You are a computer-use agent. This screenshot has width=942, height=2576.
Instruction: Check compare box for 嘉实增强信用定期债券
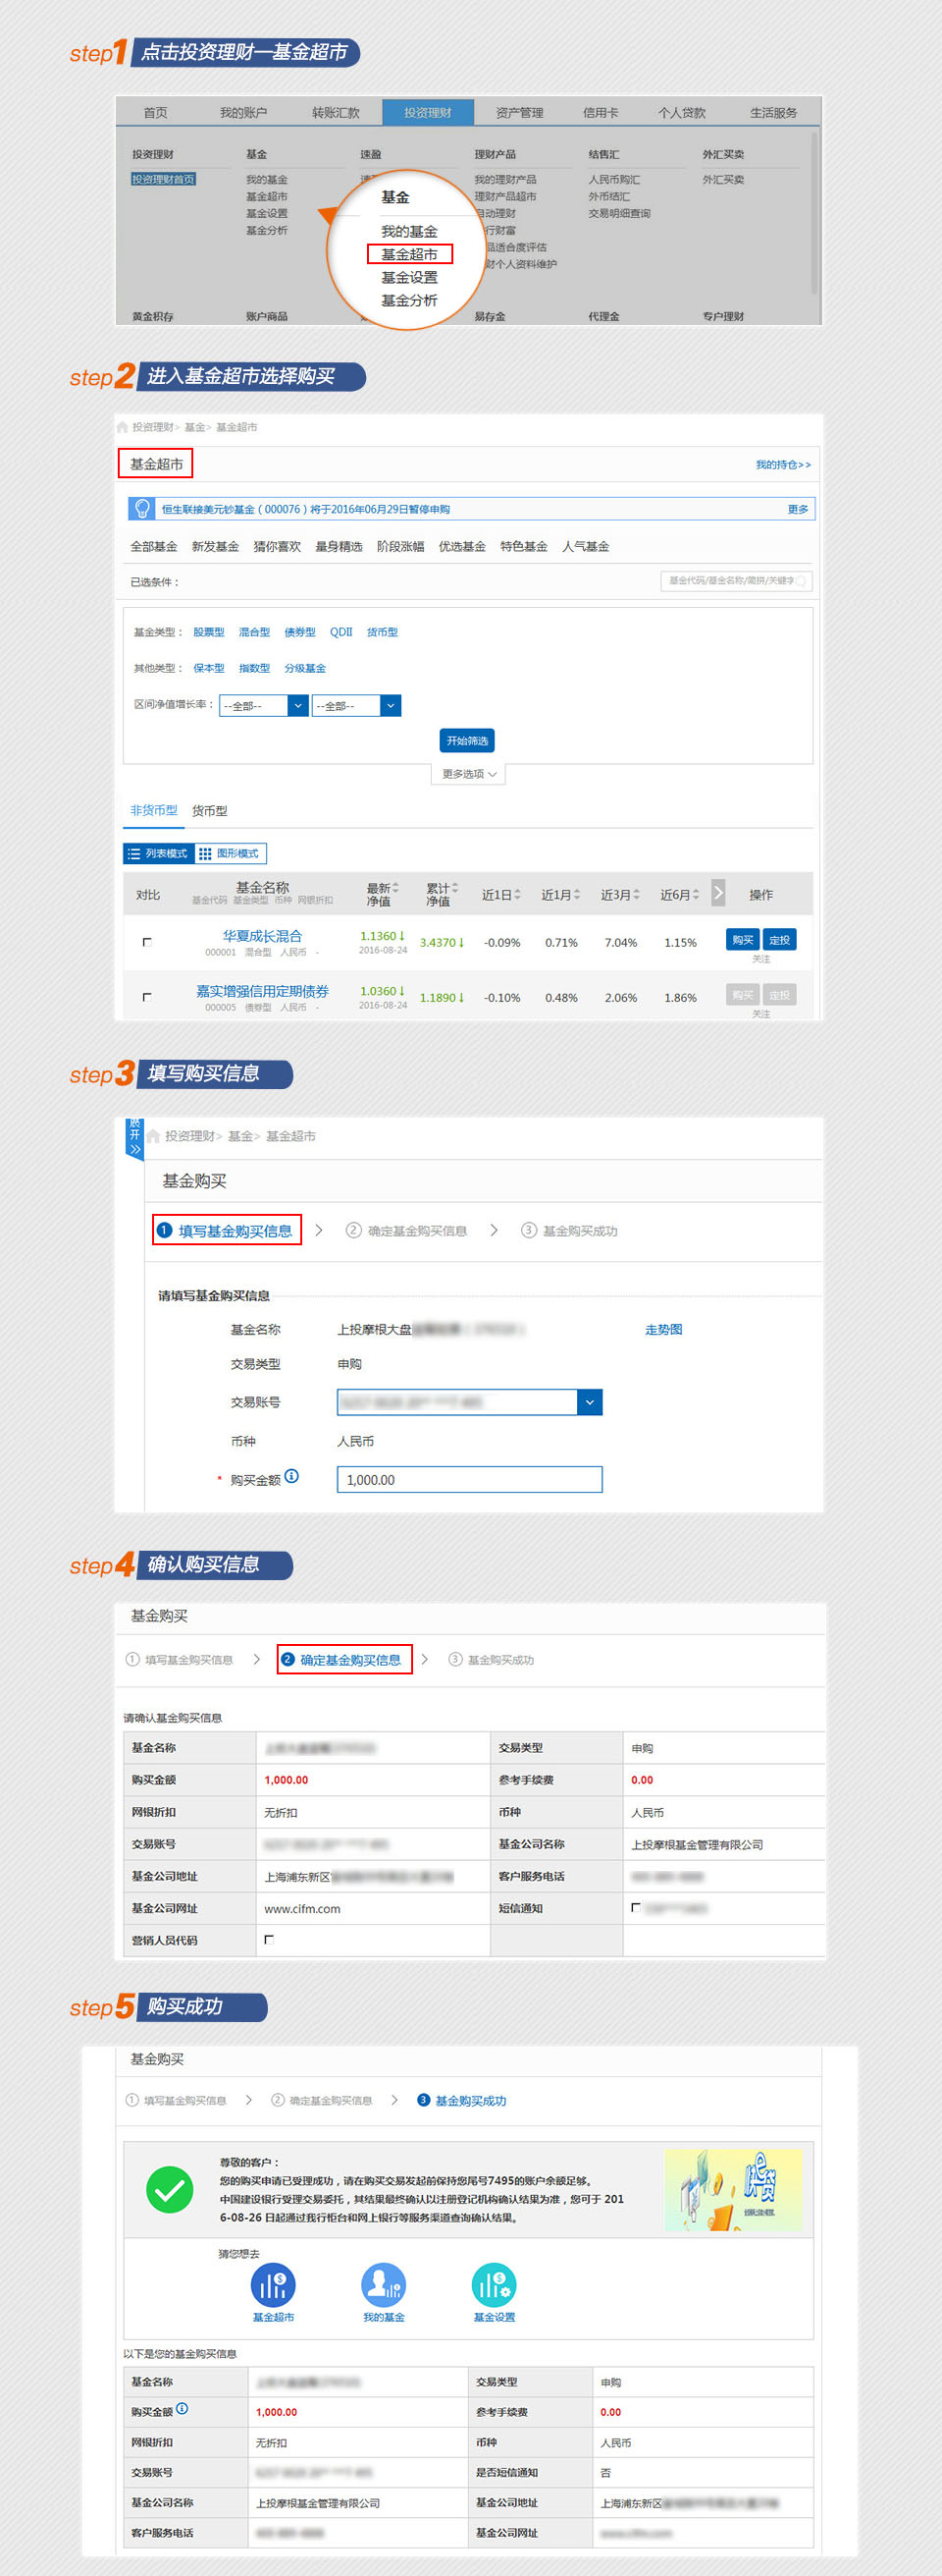[147, 996]
